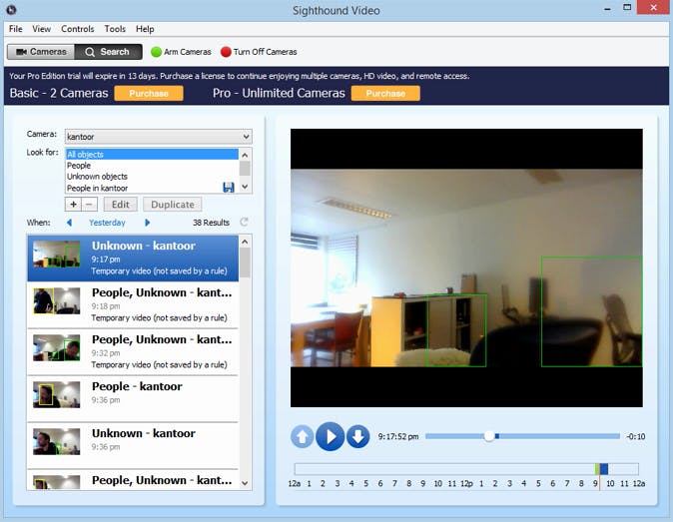The width and height of the screenshot is (673, 522).
Task: Click the Look for list scroll down arrow
Action: pos(245,187)
